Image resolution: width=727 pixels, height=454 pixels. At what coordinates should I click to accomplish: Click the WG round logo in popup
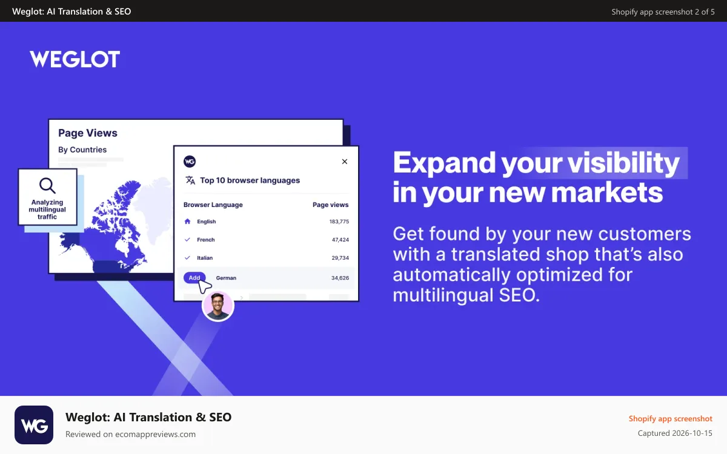coord(190,162)
